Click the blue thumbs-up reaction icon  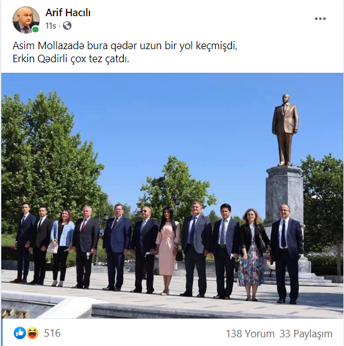20,333
